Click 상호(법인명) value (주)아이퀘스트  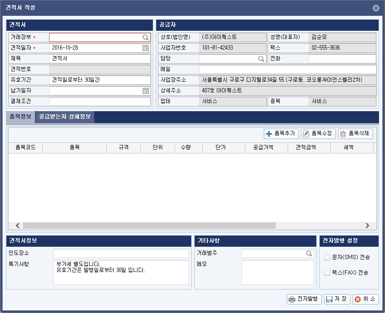[x=233, y=37]
